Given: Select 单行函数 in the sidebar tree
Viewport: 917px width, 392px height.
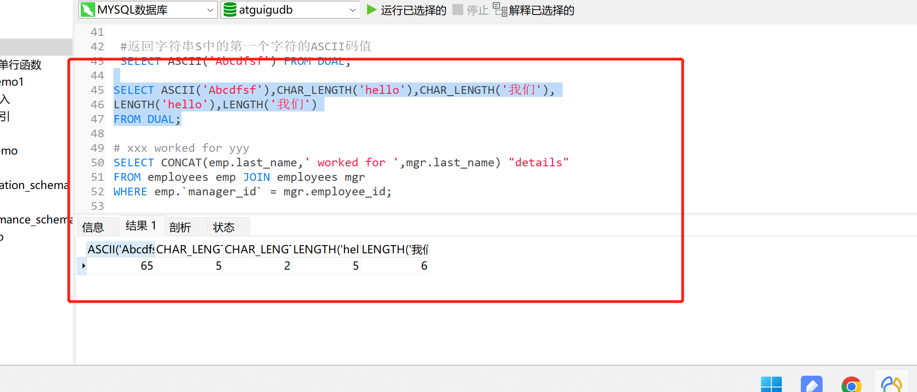Looking at the screenshot, I should point(20,65).
